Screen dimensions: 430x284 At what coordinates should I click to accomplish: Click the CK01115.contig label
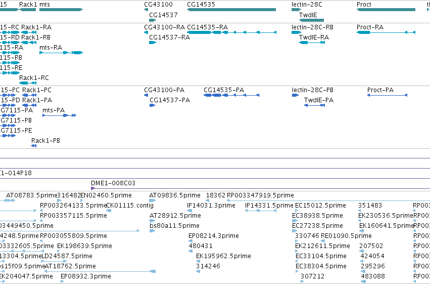pyautogui.click(x=130, y=206)
